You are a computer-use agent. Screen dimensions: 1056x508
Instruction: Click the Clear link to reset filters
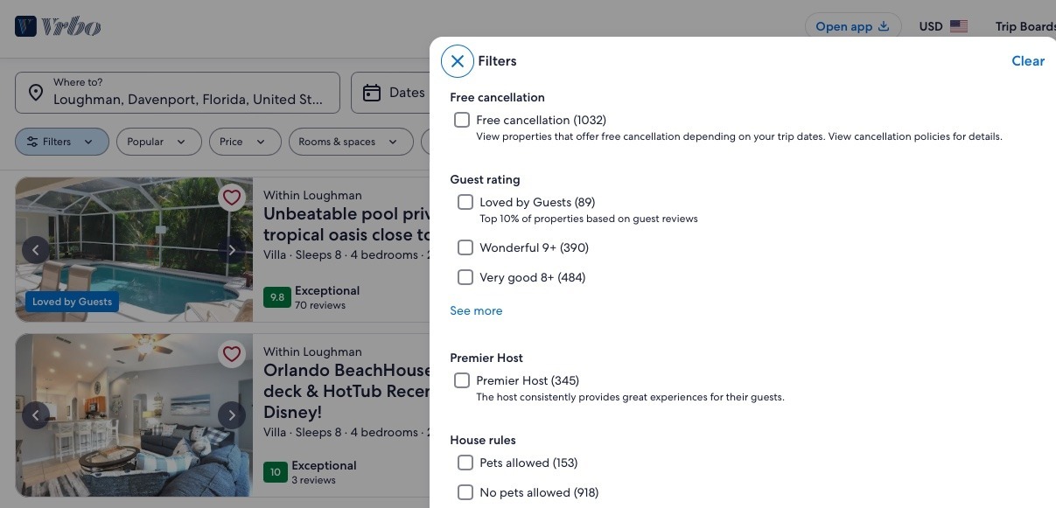(x=1028, y=60)
